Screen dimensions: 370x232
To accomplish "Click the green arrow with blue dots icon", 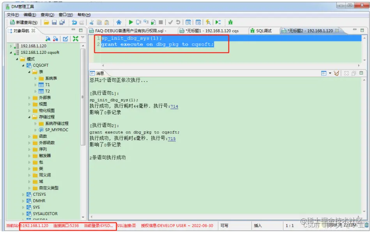I will 218,23.
